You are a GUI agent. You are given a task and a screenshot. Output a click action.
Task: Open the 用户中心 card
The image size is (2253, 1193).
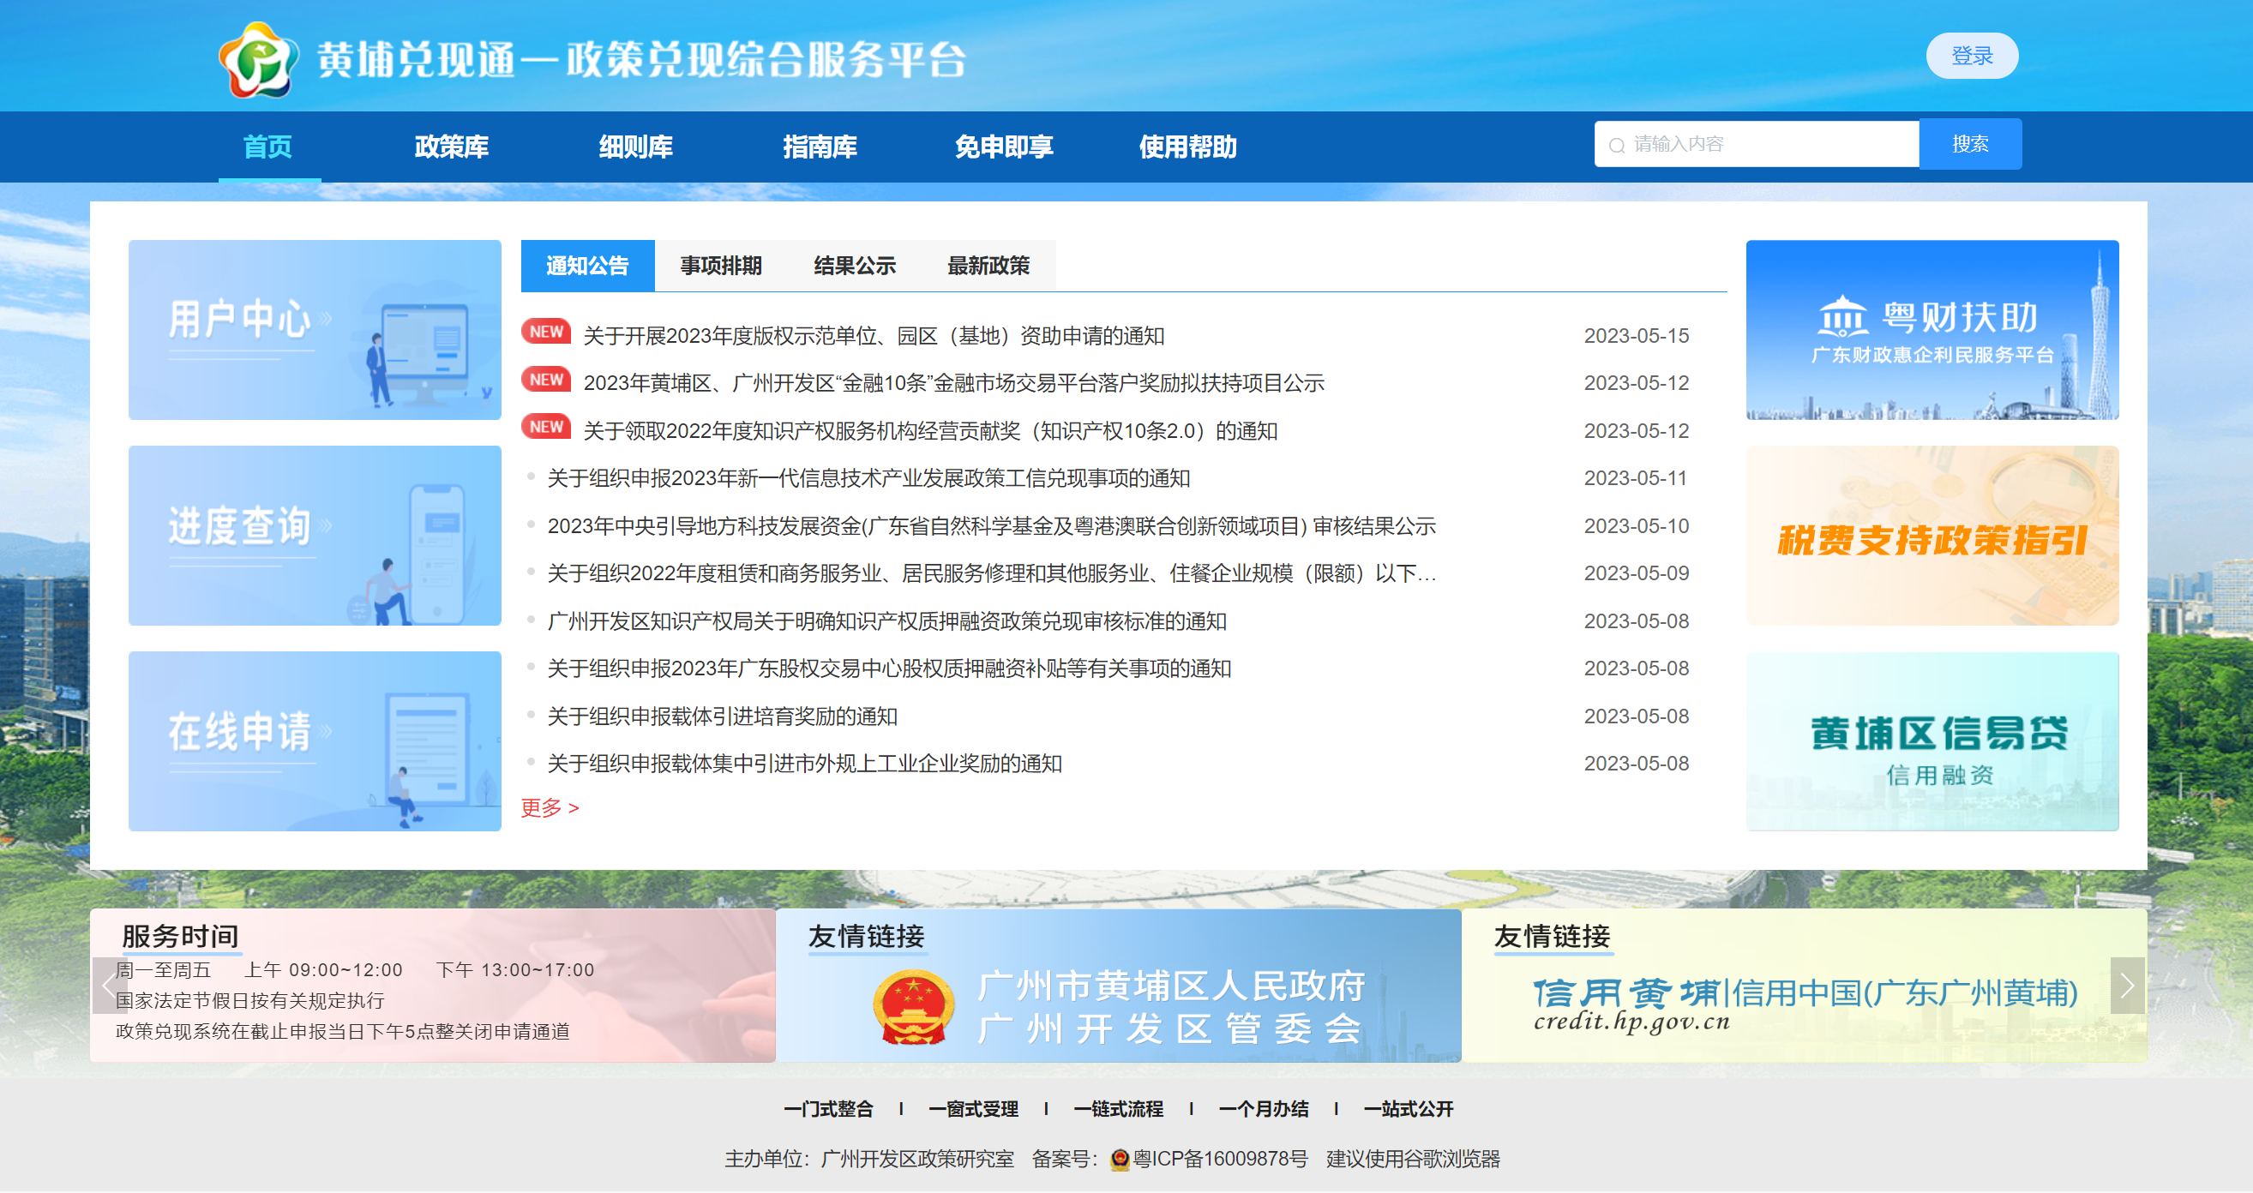315,330
